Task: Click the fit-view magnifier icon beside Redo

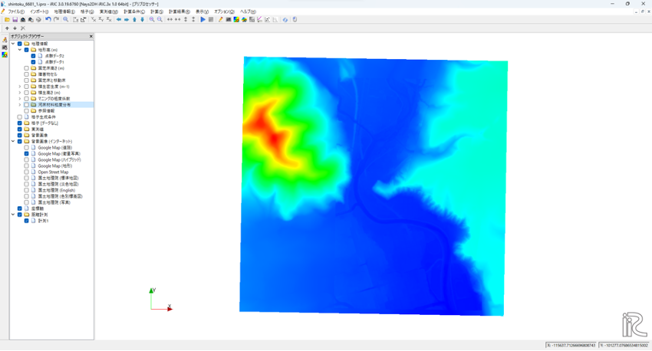Action: point(66,19)
